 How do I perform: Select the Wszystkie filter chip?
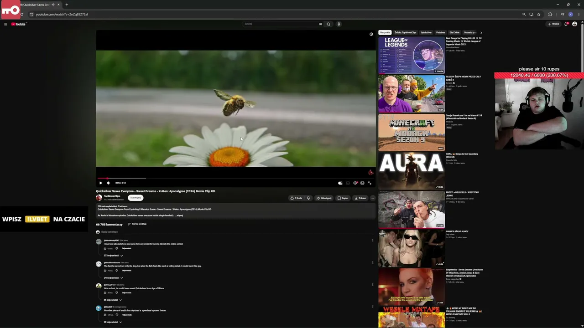tap(385, 33)
